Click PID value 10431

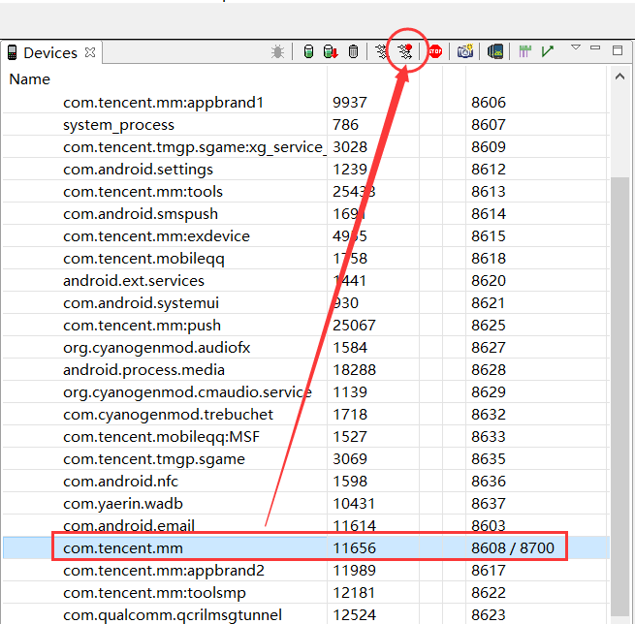[x=355, y=504]
